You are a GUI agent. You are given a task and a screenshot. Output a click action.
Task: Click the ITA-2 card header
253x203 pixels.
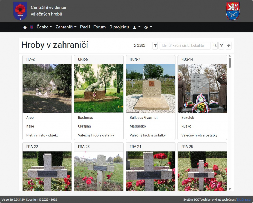(47, 59)
